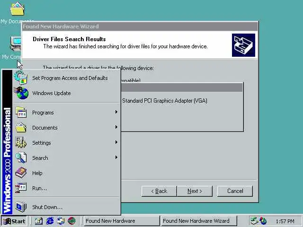Open Settings menu item
Screen dimensions: 303x227
point(67,143)
